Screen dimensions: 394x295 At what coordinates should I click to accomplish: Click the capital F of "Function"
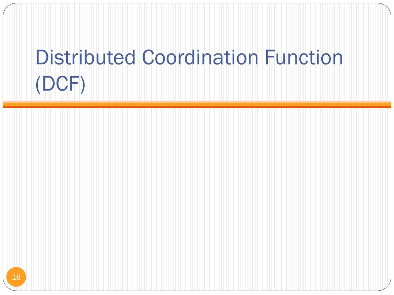pyautogui.click(x=270, y=58)
